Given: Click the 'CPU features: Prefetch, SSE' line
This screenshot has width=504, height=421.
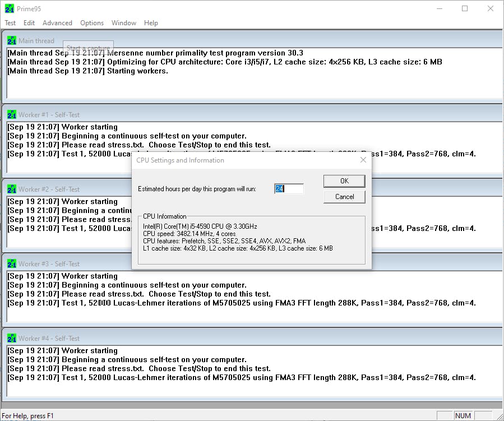Looking at the screenshot, I should [224, 241].
